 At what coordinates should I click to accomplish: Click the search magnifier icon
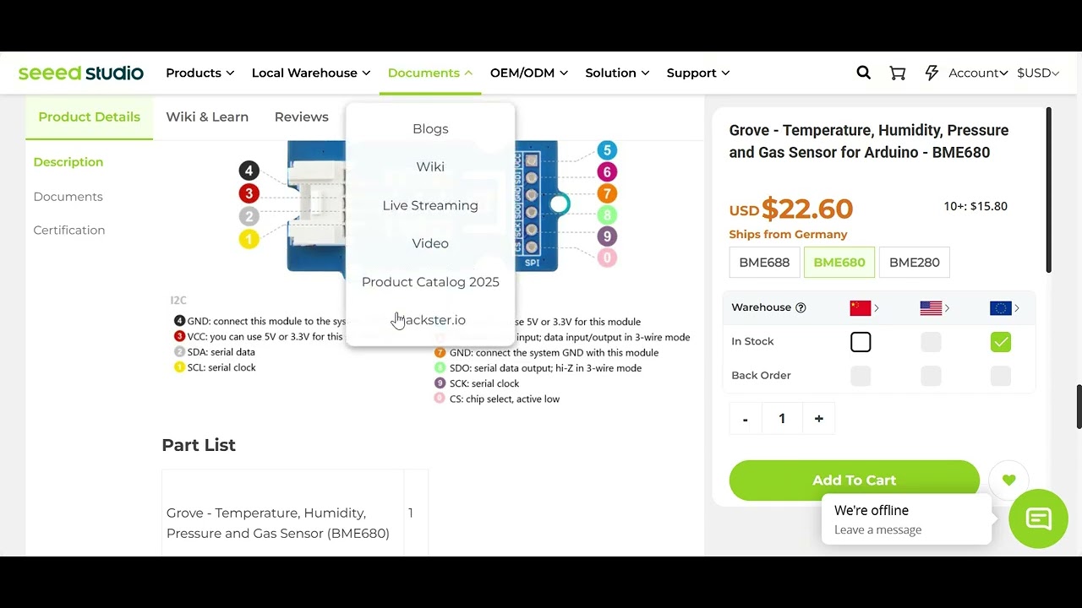pos(863,73)
